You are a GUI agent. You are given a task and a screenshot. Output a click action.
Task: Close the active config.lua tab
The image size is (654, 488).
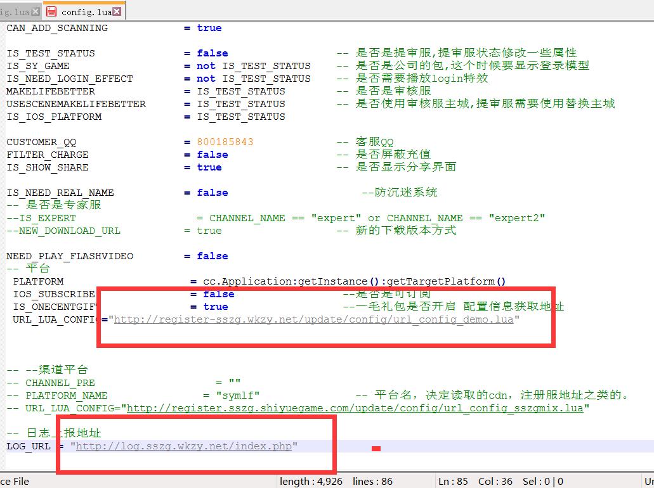(118, 11)
